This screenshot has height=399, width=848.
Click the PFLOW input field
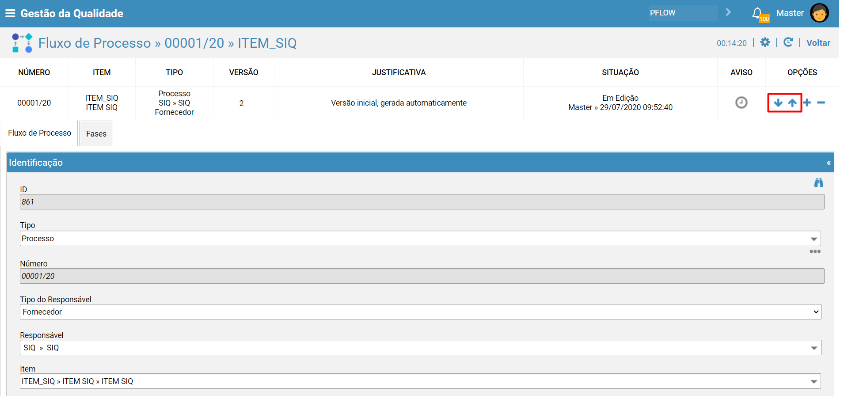(683, 13)
